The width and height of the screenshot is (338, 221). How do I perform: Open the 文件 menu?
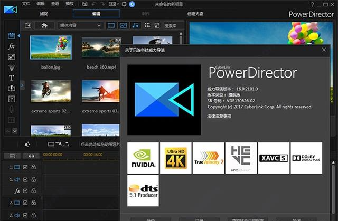26,4
